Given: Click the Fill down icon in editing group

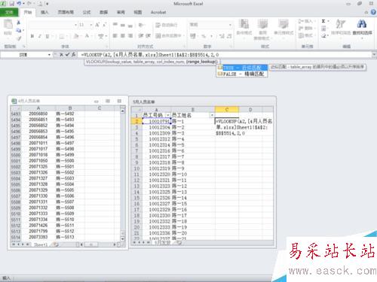Looking at the screenshot, I should click(323, 28).
